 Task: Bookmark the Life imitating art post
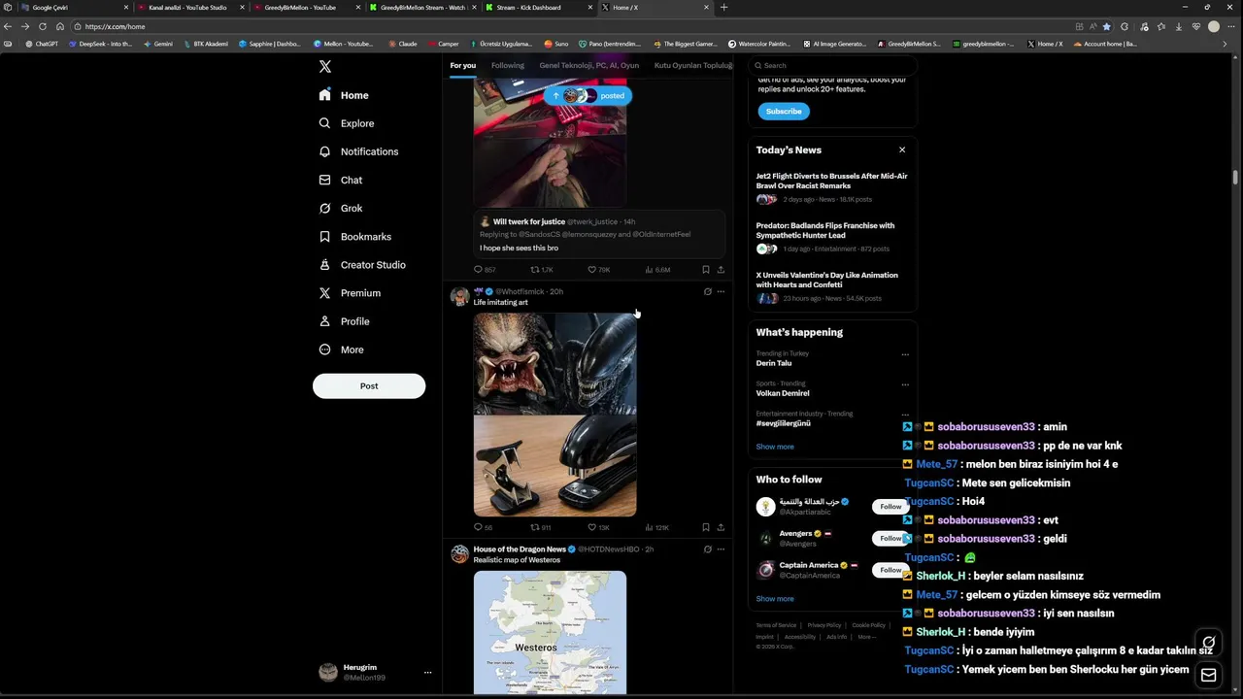[x=706, y=527]
